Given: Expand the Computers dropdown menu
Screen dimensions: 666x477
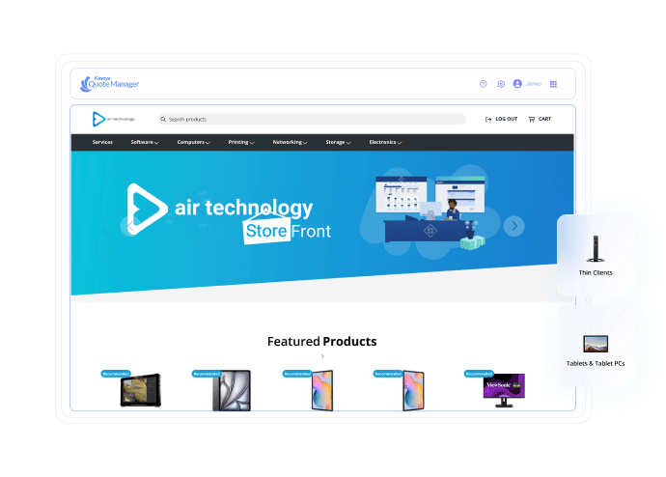Looking at the screenshot, I should (x=192, y=142).
